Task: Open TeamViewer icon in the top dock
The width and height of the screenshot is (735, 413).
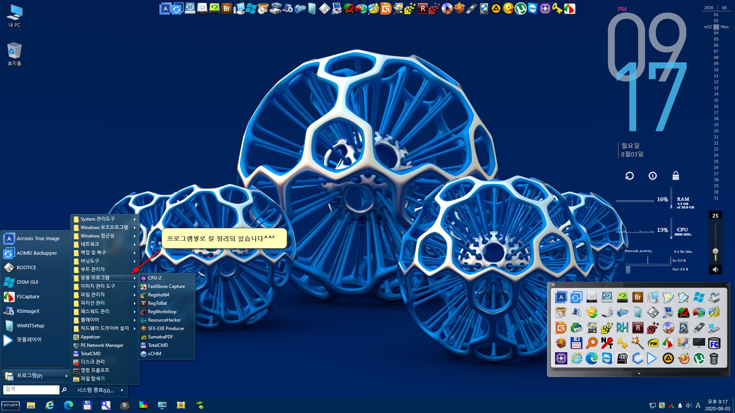Action: pyautogui.click(x=533, y=8)
